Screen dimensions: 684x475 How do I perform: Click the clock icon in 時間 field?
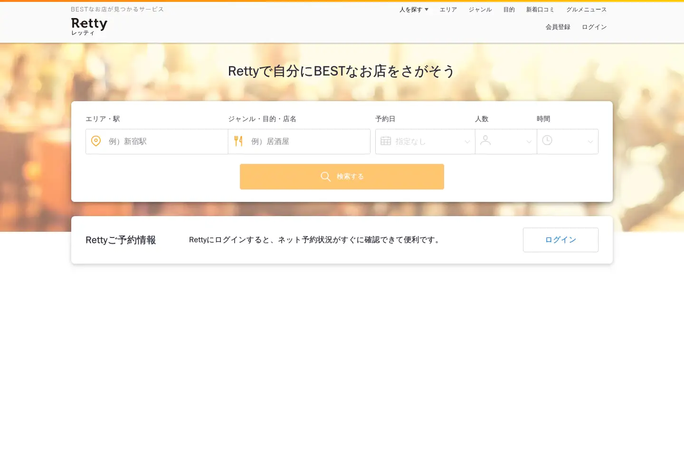pos(547,140)
